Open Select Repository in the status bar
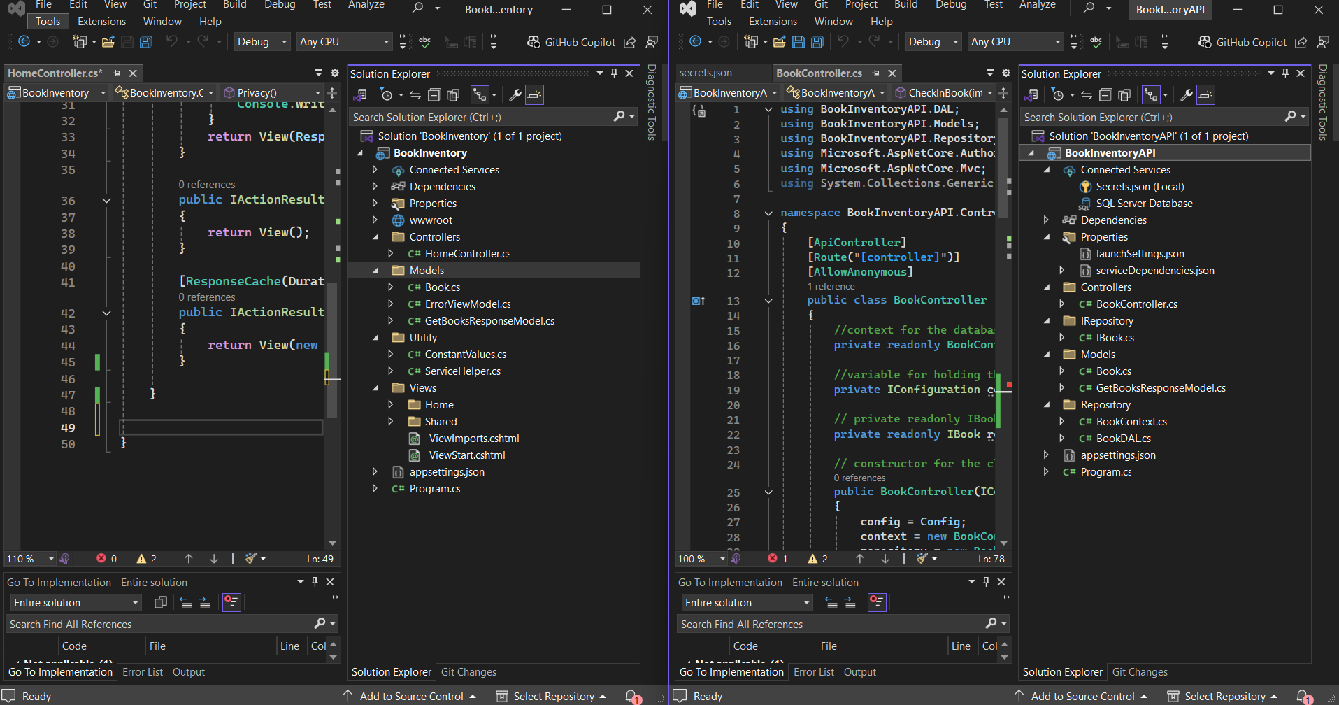Image resolution: width=1339 pixels, height=705 pixels. coord(551,695)
